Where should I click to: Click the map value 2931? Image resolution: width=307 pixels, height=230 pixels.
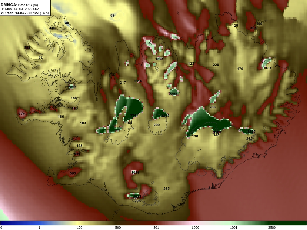click(x=137, y=197)
